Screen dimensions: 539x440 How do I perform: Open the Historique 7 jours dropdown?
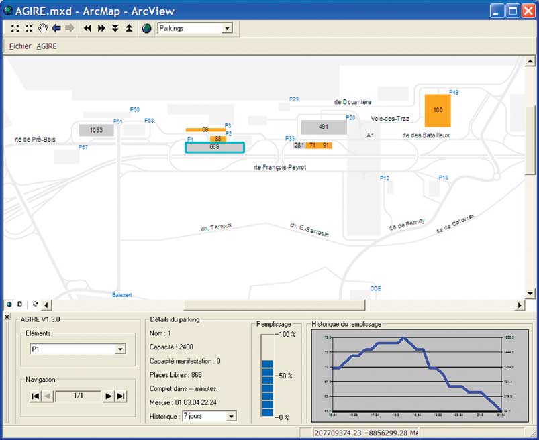tap(231, 417)
